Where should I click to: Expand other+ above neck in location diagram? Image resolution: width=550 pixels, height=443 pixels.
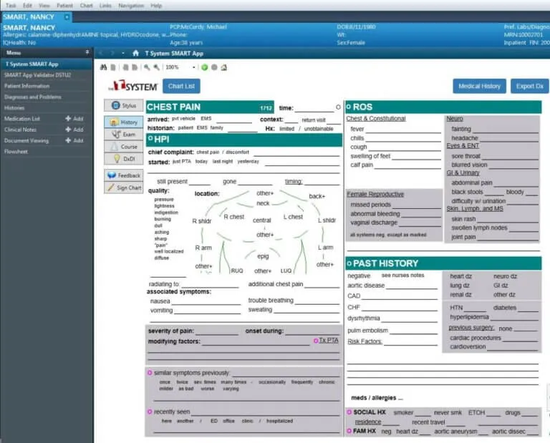265,193
